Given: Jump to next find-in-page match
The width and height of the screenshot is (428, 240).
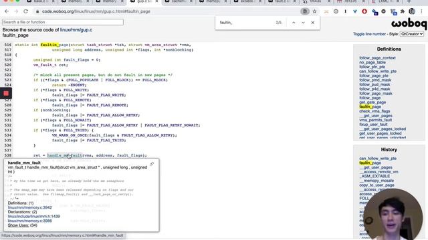Looking at the screenshot, I should click(x=303, y=23).
